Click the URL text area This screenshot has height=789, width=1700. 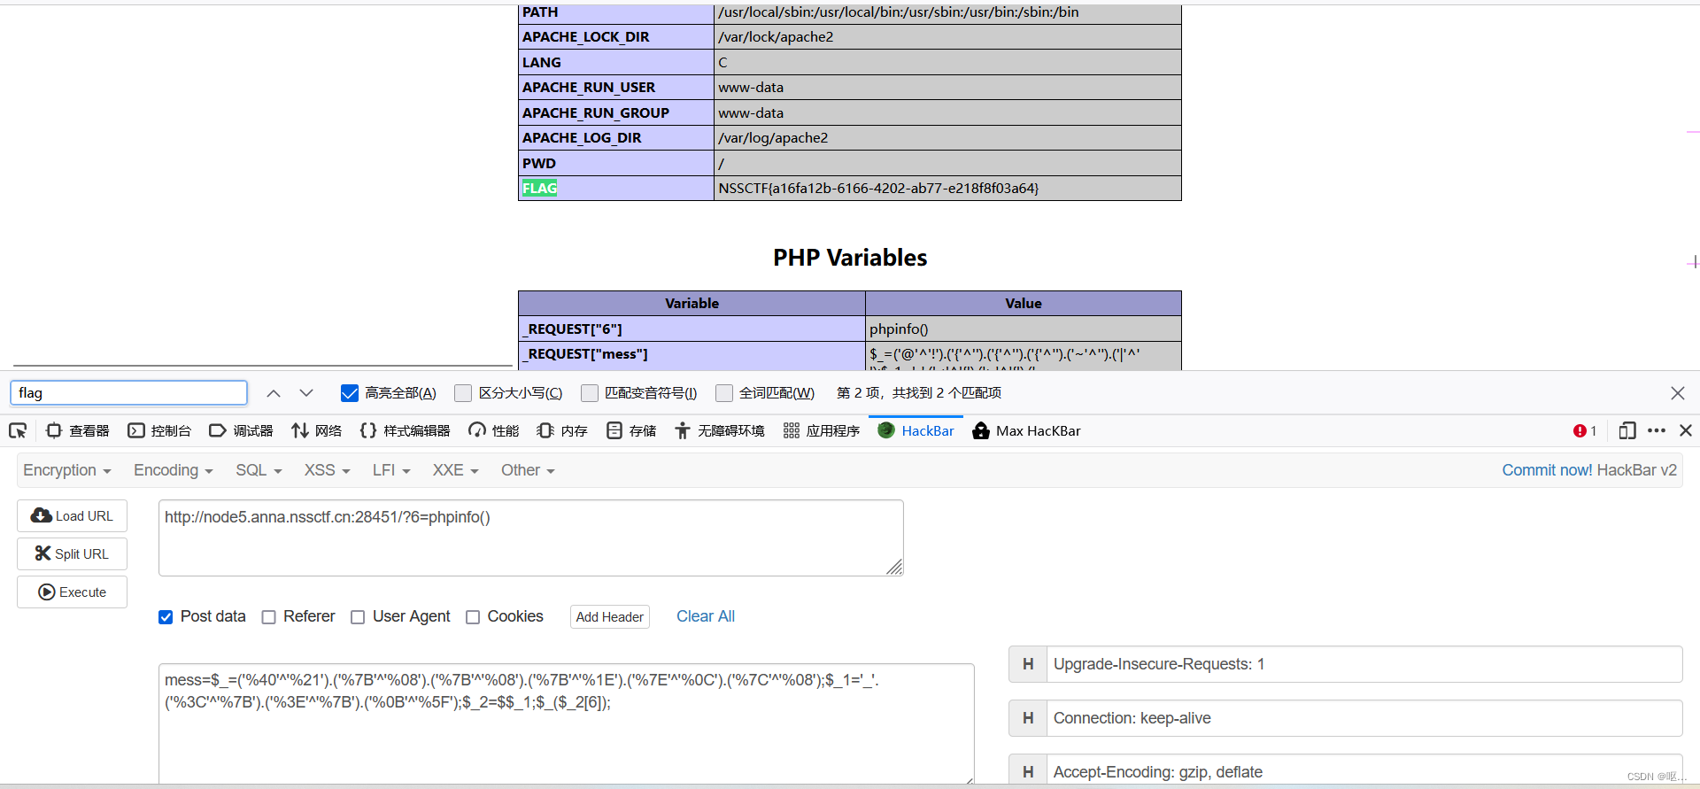point(531,538)
